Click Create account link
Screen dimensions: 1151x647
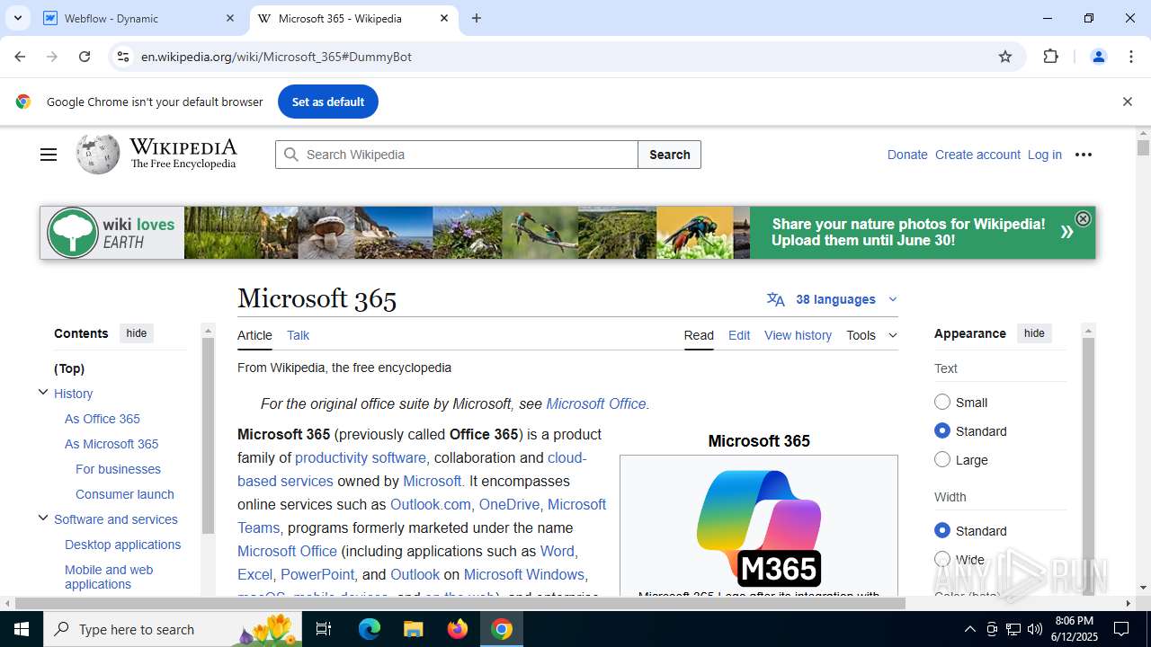977,155
